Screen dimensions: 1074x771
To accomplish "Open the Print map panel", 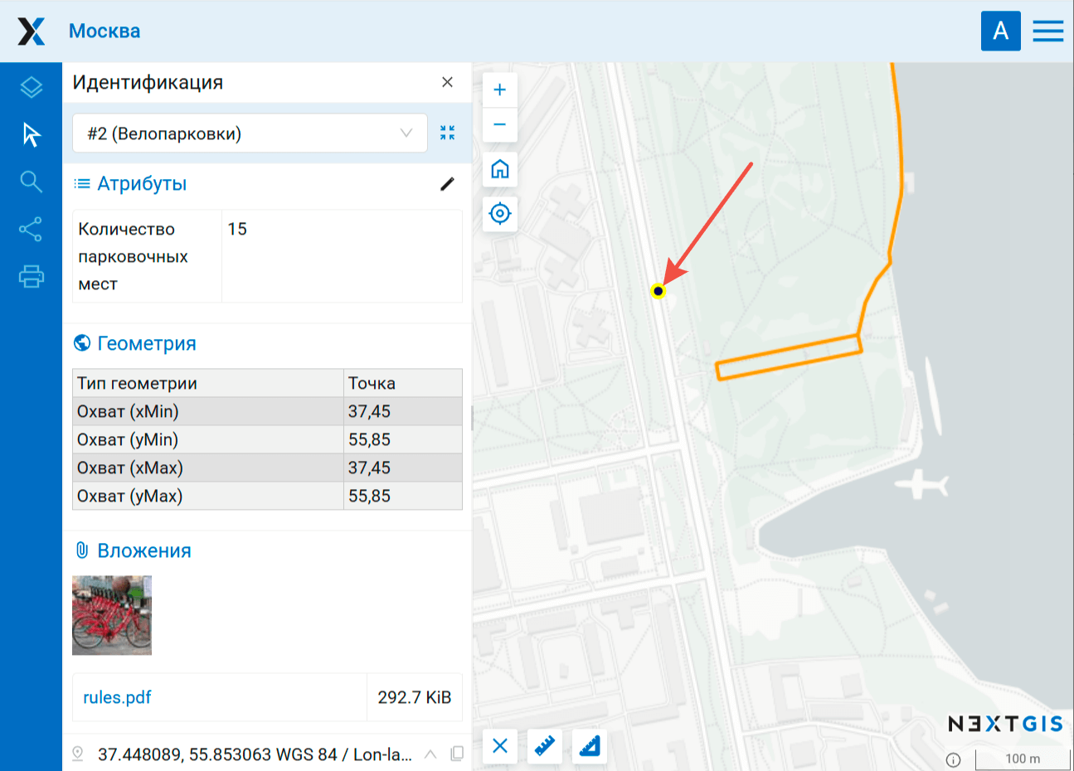I will [x=31, y=276].
